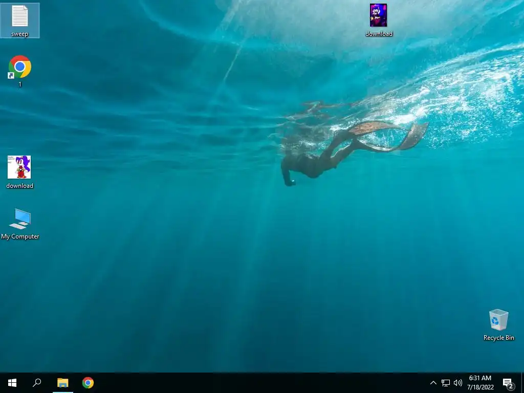Image resolution: width=524 pixels, height=393 pixels.
Task: Open File Explorer from the taskbar
Action: pyautogui.click(x=62, y=383)
